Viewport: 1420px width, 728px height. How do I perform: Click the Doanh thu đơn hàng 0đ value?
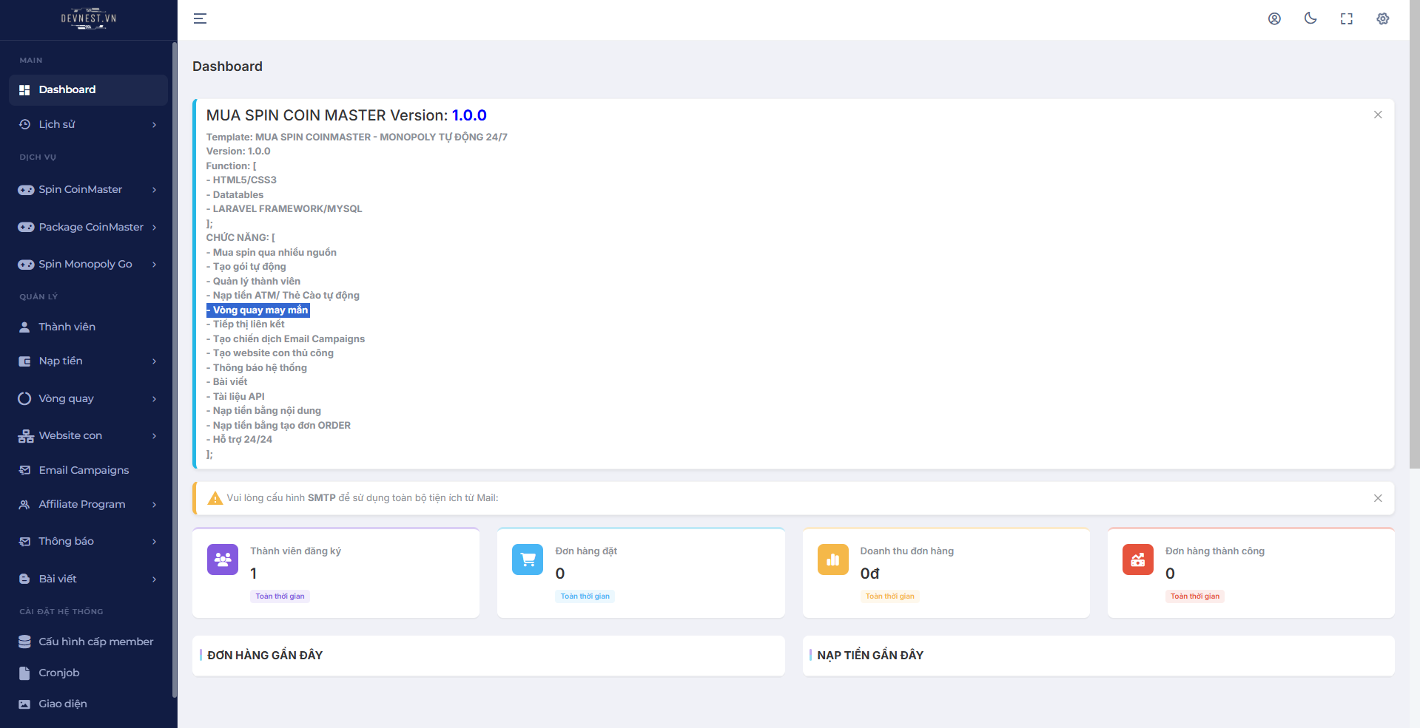coord(870,574)
